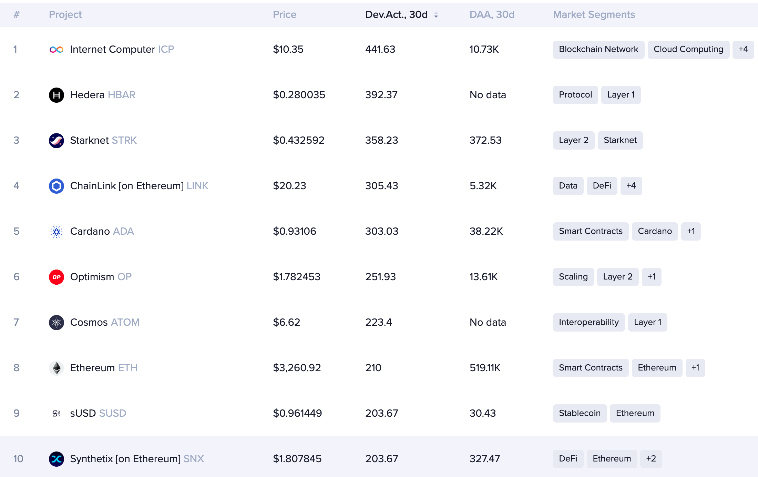This screenshot has width=758, height=477.
Task: Expand the +4 tags for ChainLink
Action: [631, 186]
